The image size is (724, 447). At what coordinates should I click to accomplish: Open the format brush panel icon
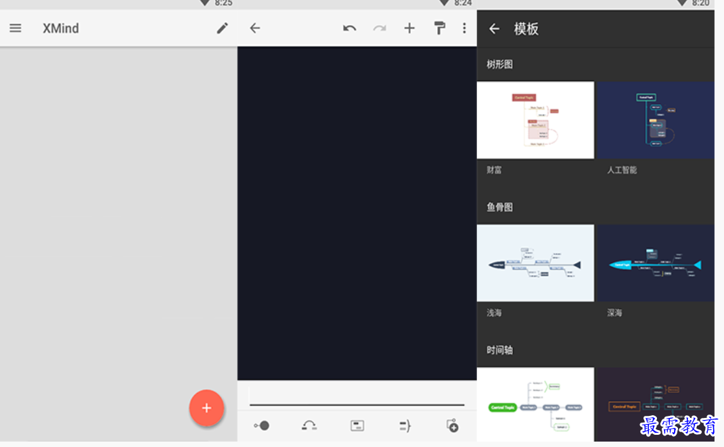[439, 28]
